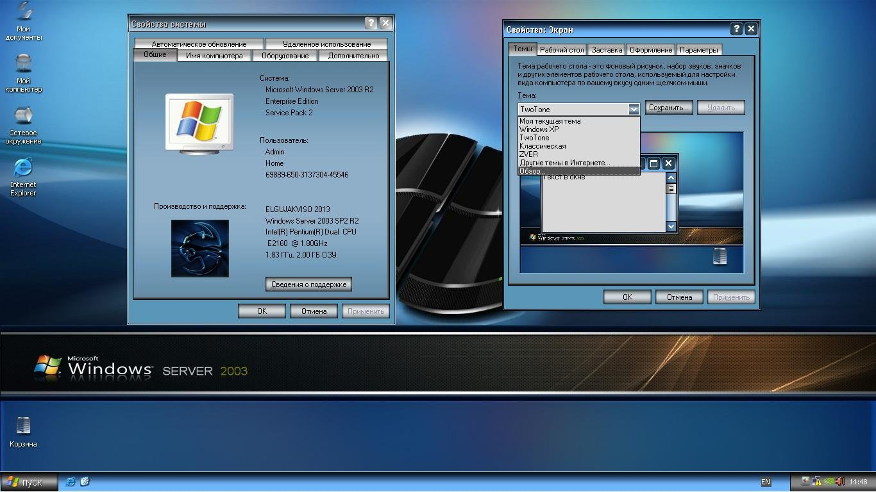Switch to Общие tab
876x492 pixels.
click(x=155, y=55)
